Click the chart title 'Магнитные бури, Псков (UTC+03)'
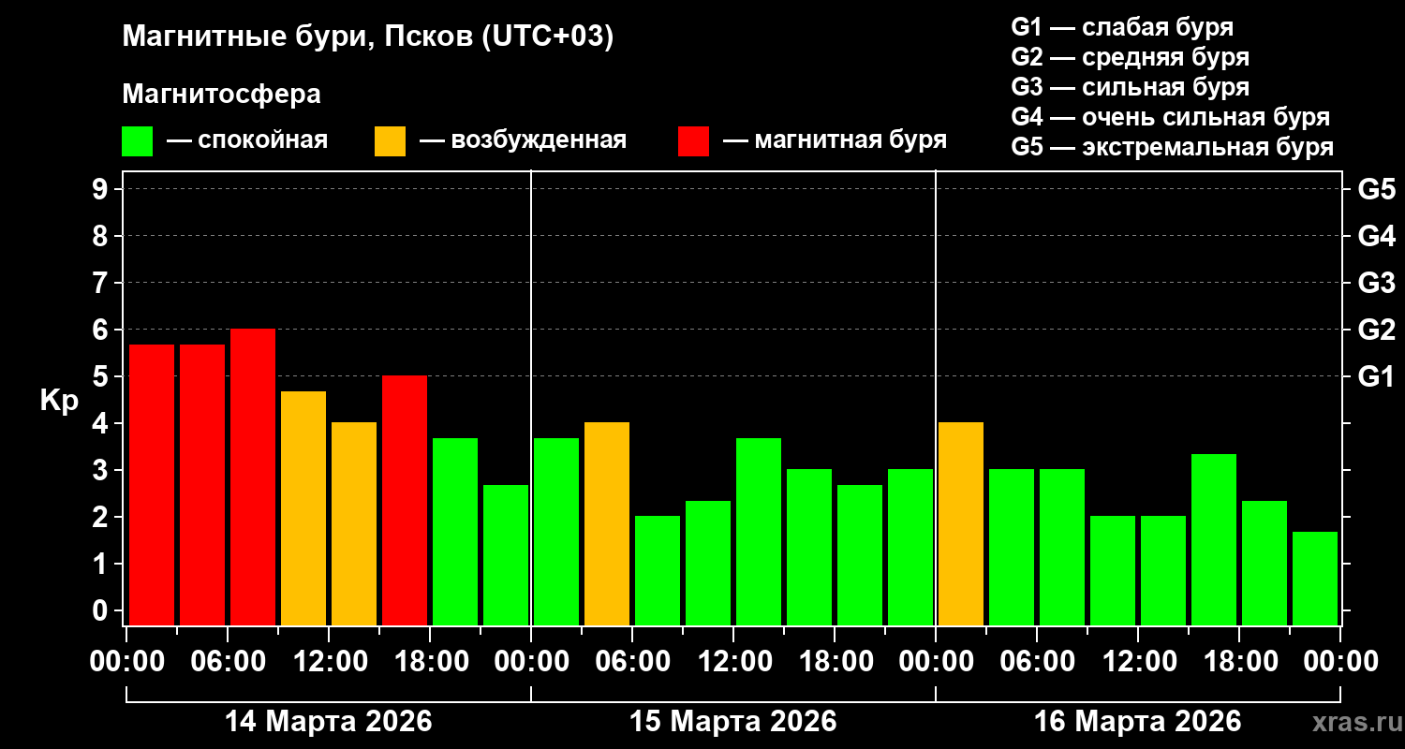This screenshot has width=1405, height=749. 368,38
